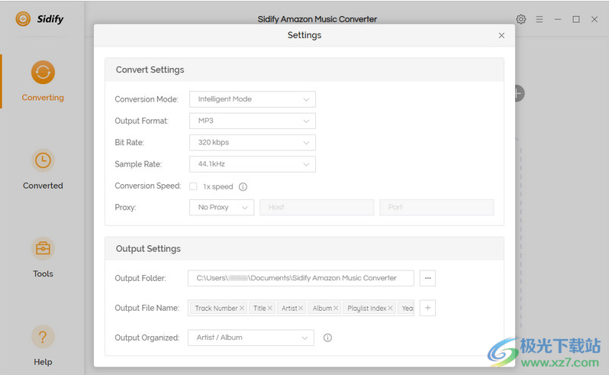This screenshot has width=609, height=375.
Task: Click the proxy Host input field
Action: [x=317, y=207]
